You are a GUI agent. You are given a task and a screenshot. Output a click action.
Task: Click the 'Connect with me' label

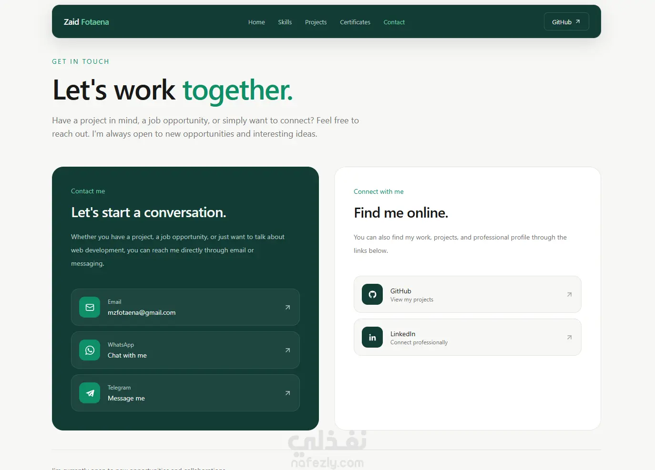379,191
